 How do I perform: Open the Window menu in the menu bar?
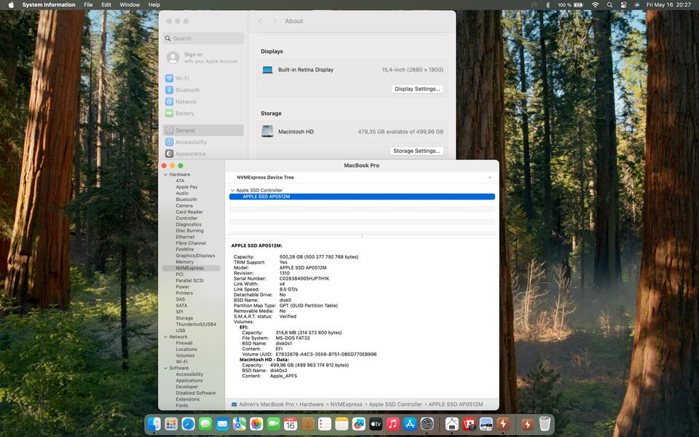130,5
